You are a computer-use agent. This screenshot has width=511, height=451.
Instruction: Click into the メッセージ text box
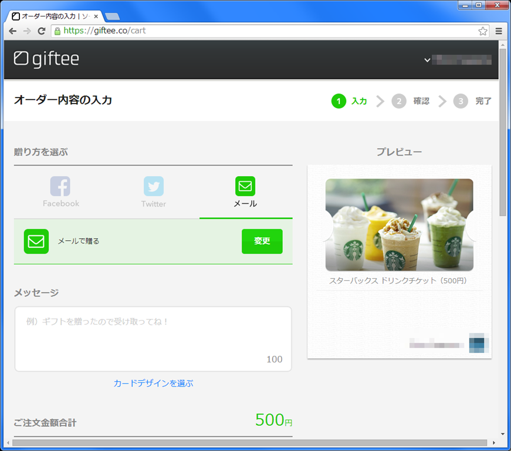(x=153, y=339)
